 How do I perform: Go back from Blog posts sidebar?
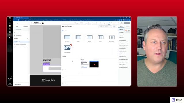point(14,23)
